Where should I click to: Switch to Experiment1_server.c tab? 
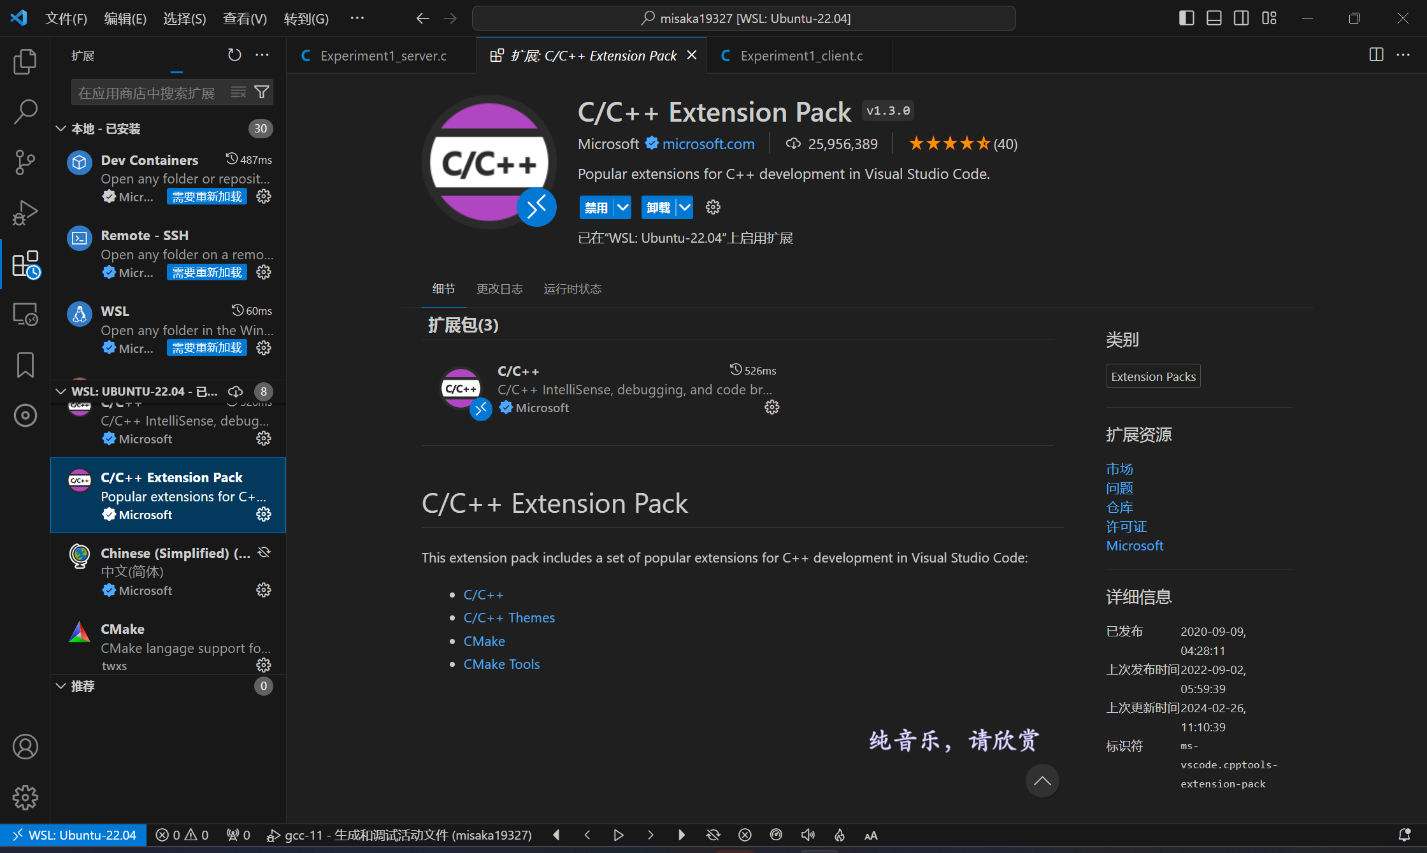coord(382,55)
